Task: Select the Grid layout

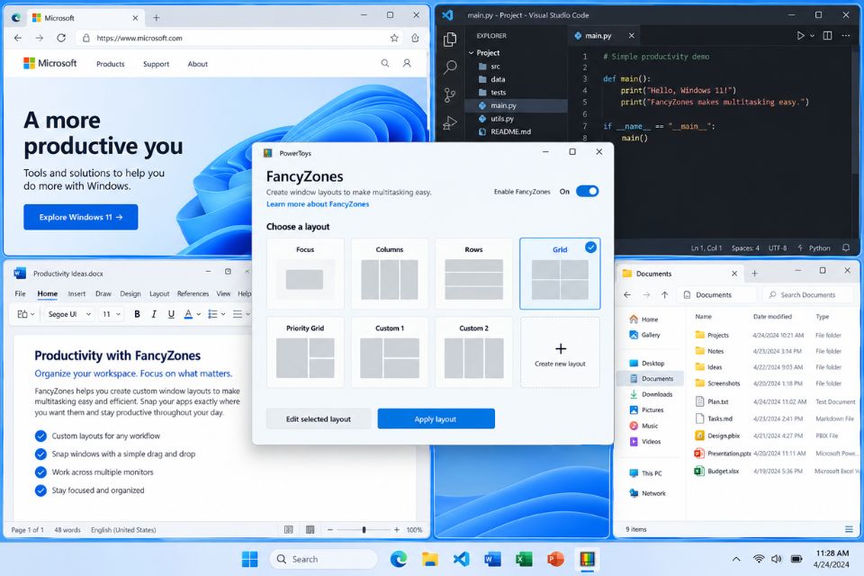Action: (560, 274)
